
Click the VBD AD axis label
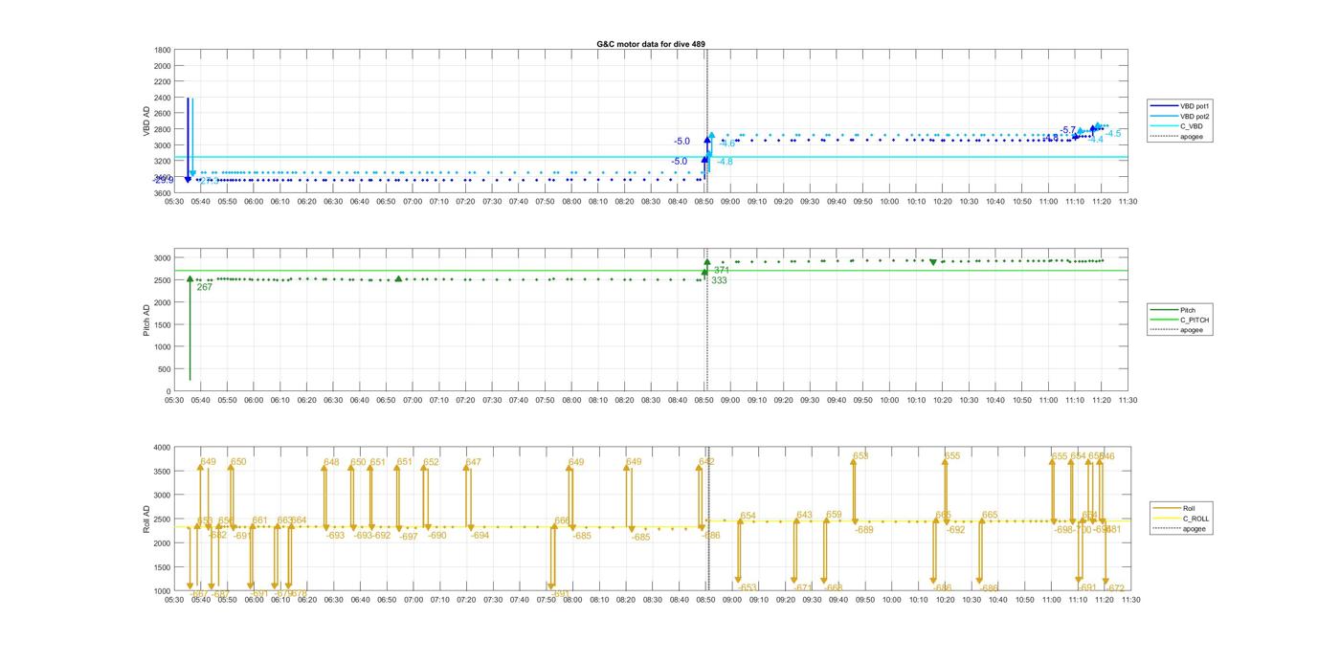coord(146,121)
